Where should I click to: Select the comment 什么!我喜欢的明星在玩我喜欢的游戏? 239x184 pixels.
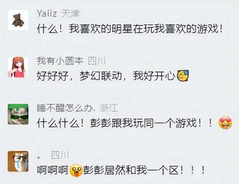click(x=130, y=29)
